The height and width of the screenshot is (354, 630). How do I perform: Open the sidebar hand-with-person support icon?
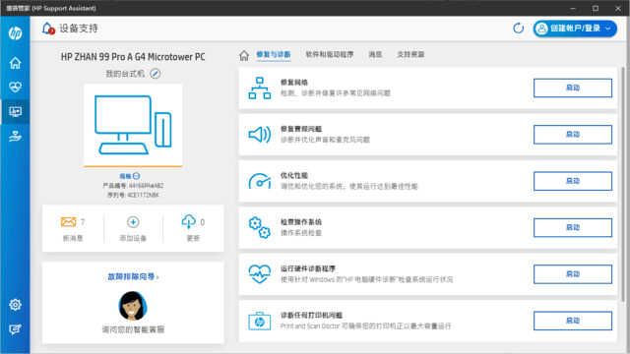pos(16,136)
